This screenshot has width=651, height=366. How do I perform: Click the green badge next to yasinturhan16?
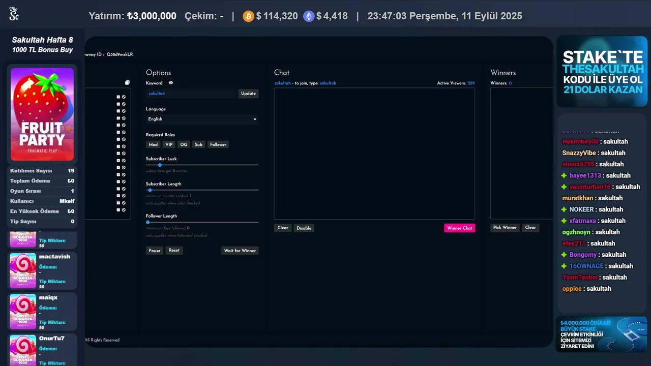pos(564,187)
